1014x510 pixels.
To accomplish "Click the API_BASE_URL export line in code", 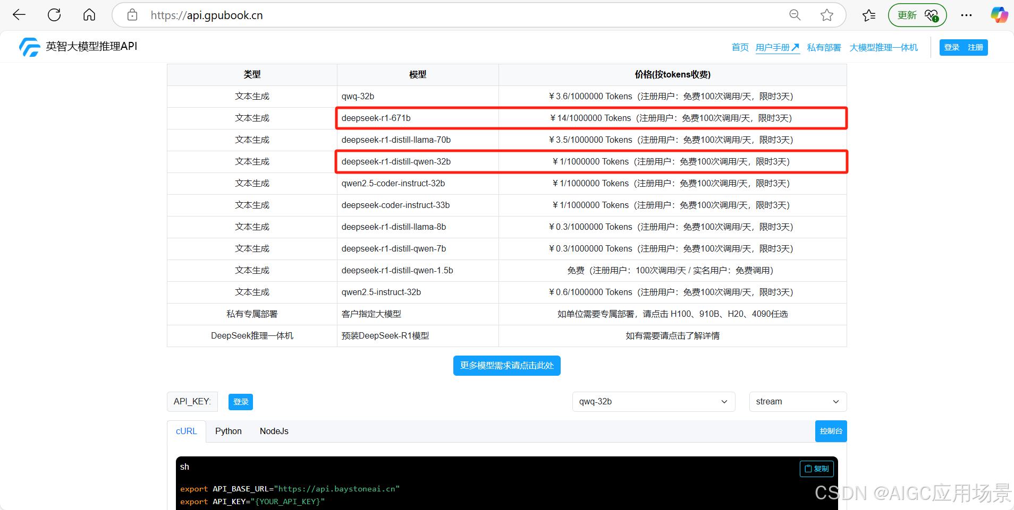I will [x=290, y=489].
